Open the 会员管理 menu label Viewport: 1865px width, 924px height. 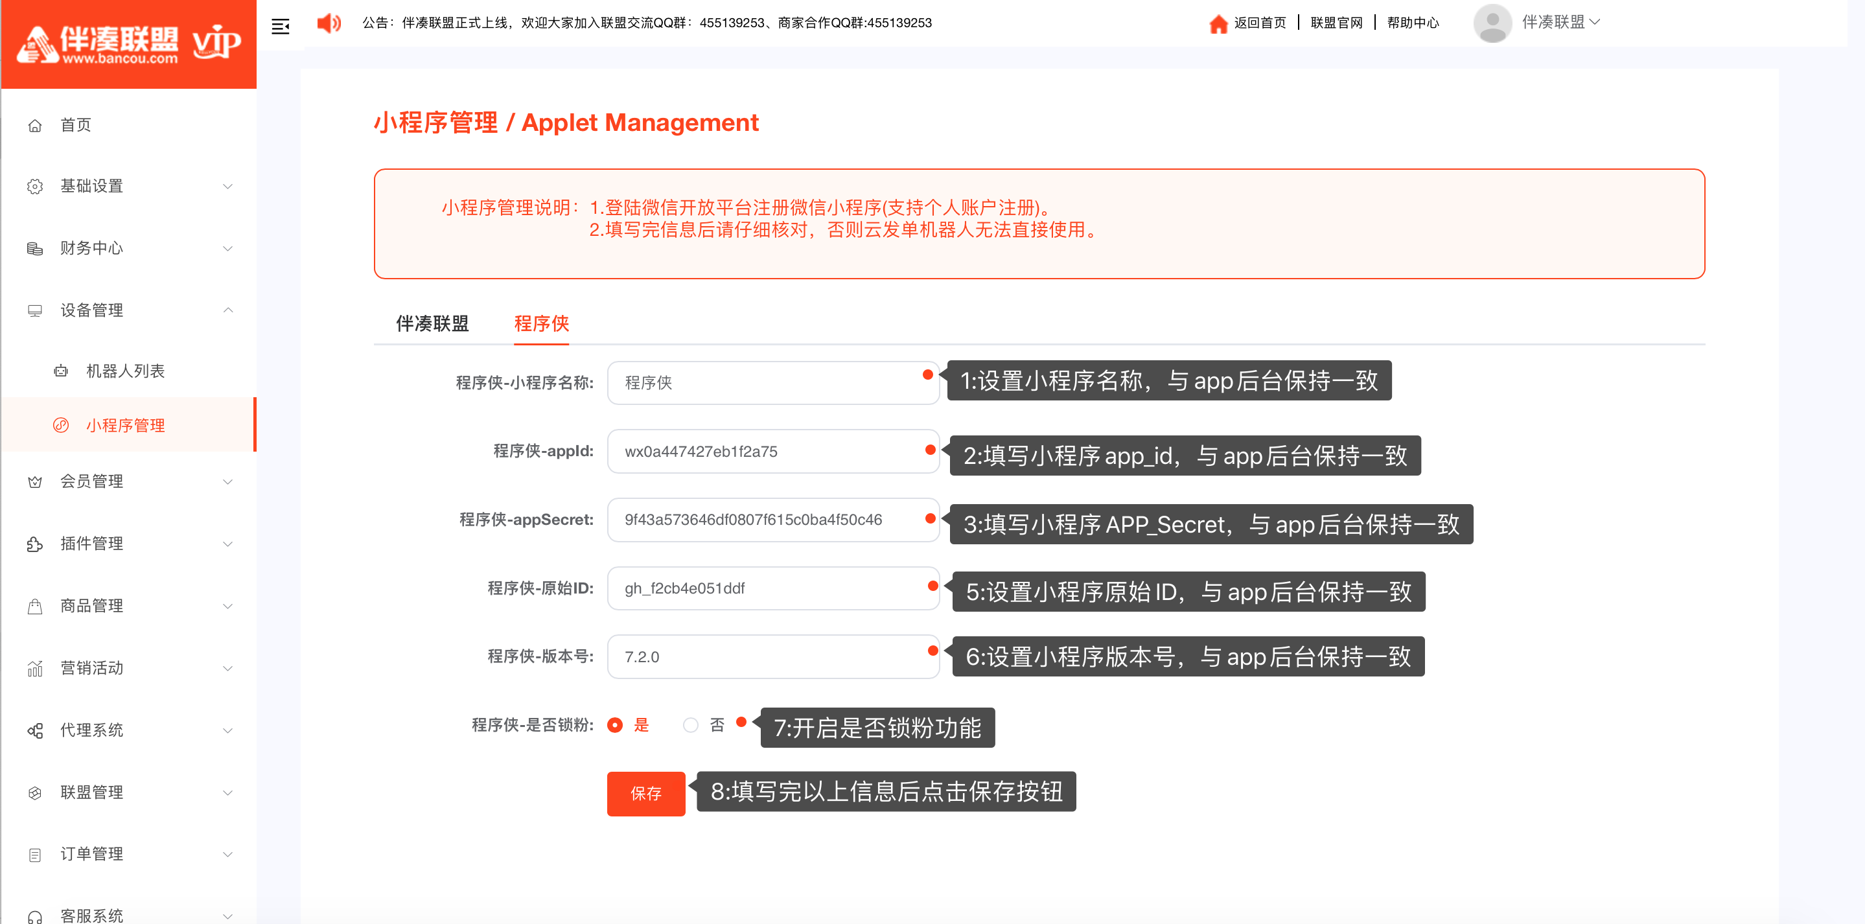[x=92, y=481]
